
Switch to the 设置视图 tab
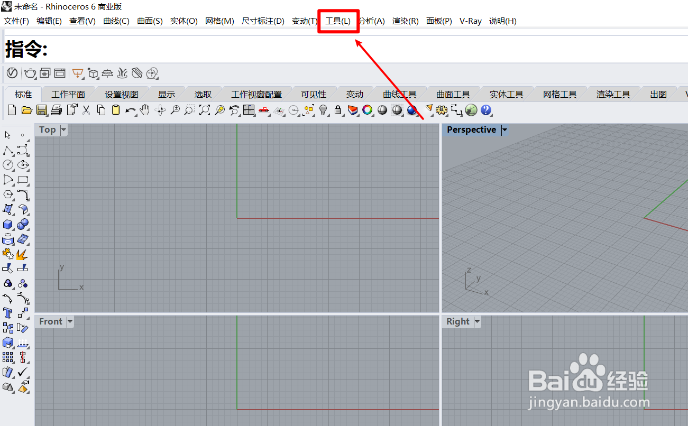click(122, 95)
